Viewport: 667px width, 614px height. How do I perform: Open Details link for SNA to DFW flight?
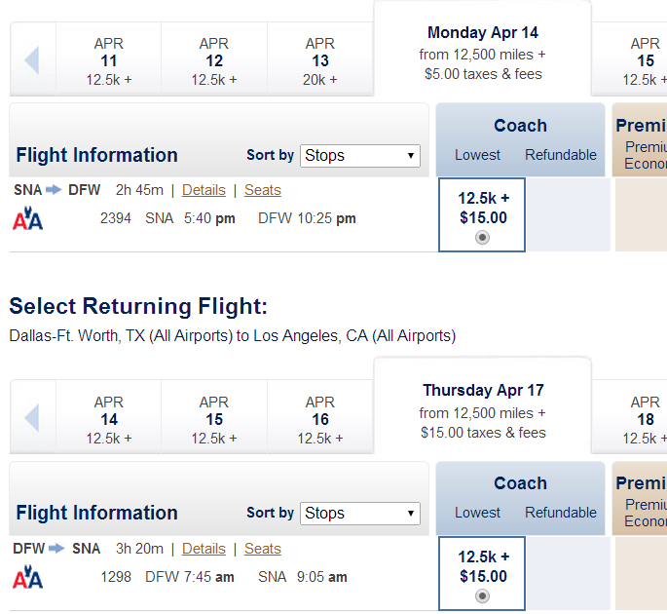click(x=204, y=190)
